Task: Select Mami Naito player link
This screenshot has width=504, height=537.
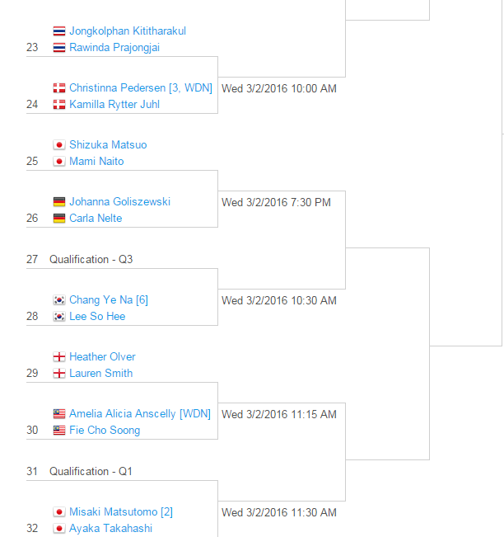Action: pyautogui.click(x=96, y=162)
